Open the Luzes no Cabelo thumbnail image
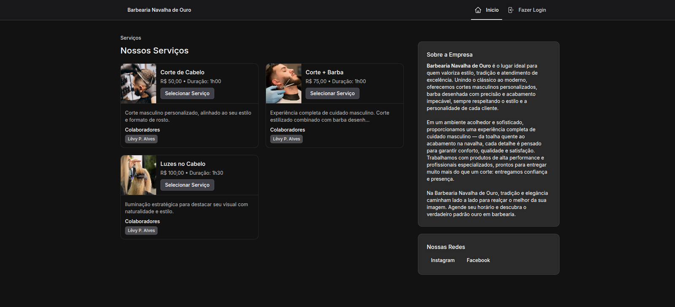This screenshot has width=675, height=307. point(138,175)
